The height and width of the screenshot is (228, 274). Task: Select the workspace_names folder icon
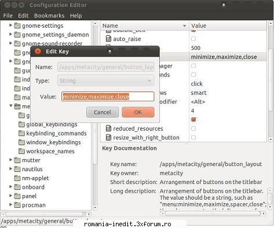21,151
